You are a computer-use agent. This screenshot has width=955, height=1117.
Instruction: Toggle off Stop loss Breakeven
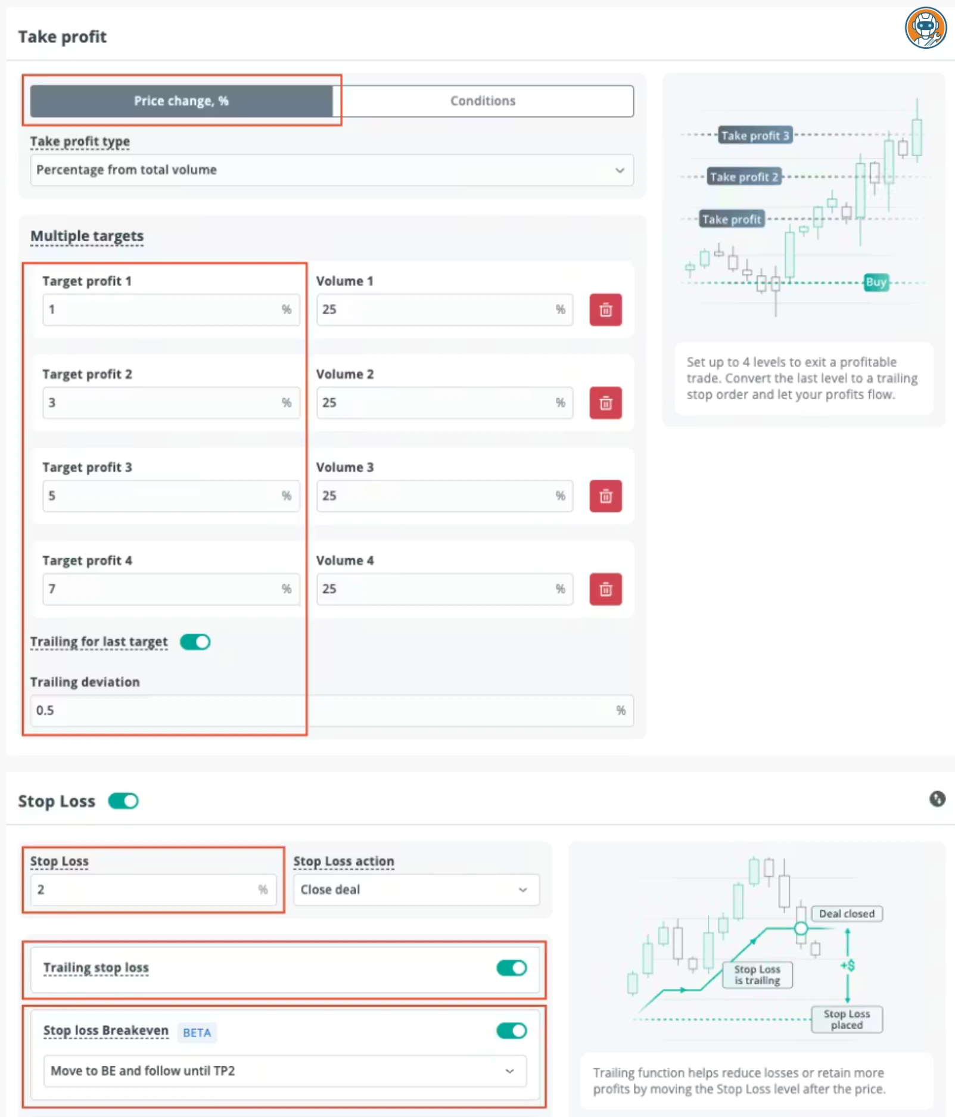pos(512,1031)
